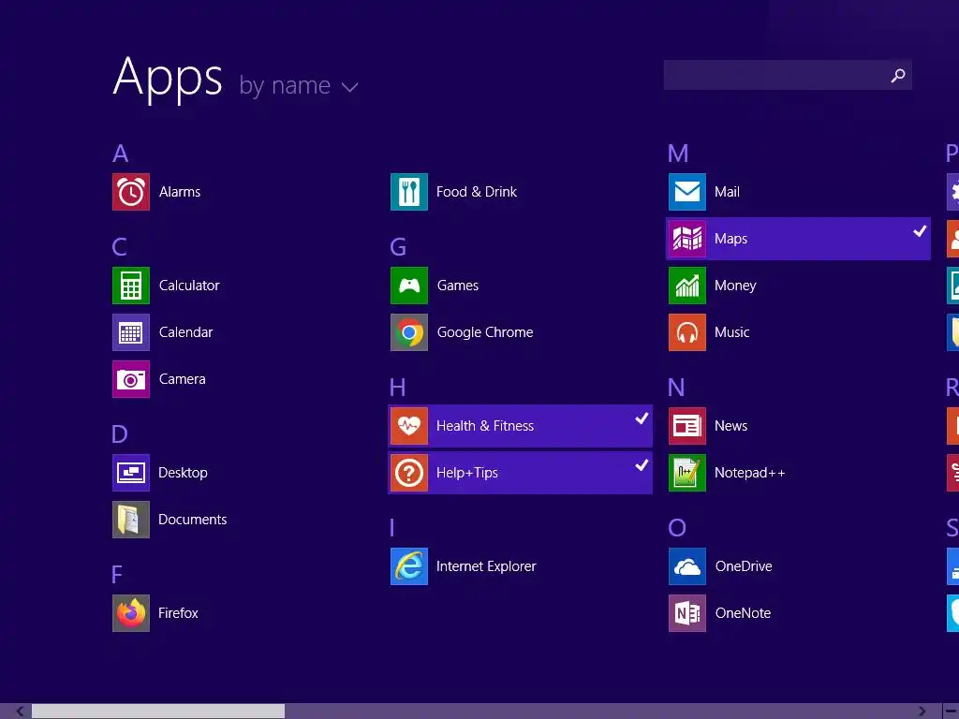Click the Maps app icon
This screenshot has height=719, width=959.
(x=687, y=239)
